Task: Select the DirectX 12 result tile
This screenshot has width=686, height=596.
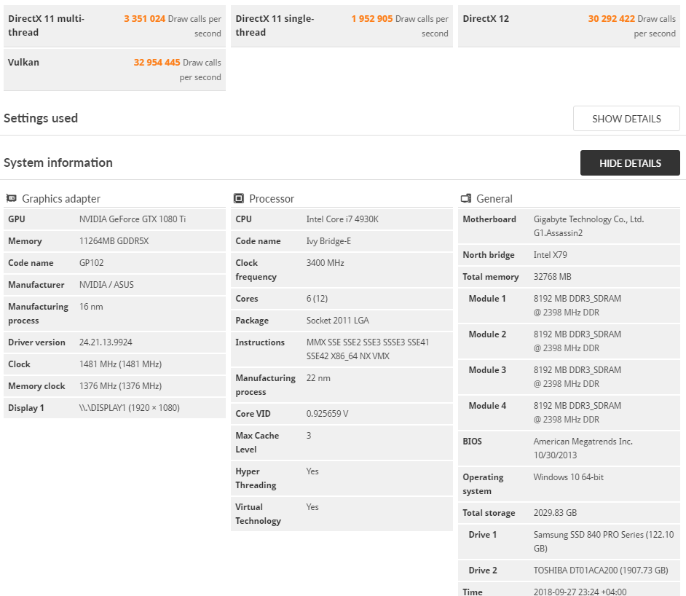Action: (x=569, y=26)
